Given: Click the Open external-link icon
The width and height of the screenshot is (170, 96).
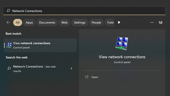Looking at the screenshot, I should click(x=87, y=77).
